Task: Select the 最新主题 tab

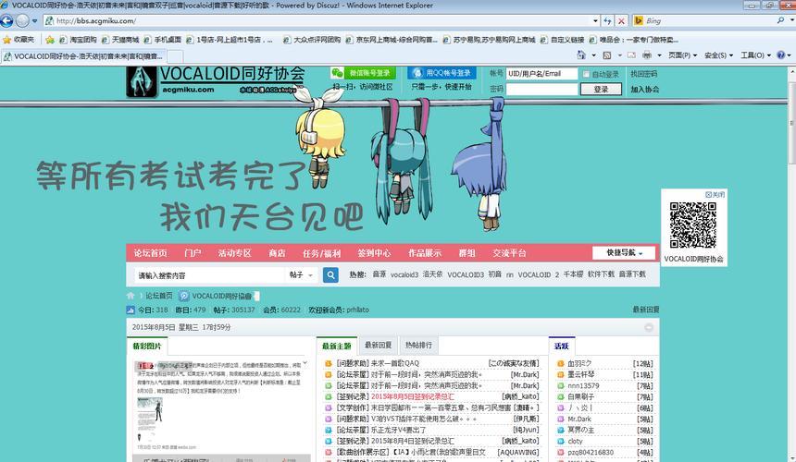Action: click(337, 346)
